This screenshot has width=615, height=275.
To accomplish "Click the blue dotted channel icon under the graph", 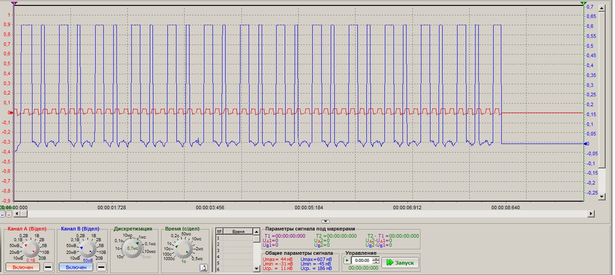I will [2, 214].
